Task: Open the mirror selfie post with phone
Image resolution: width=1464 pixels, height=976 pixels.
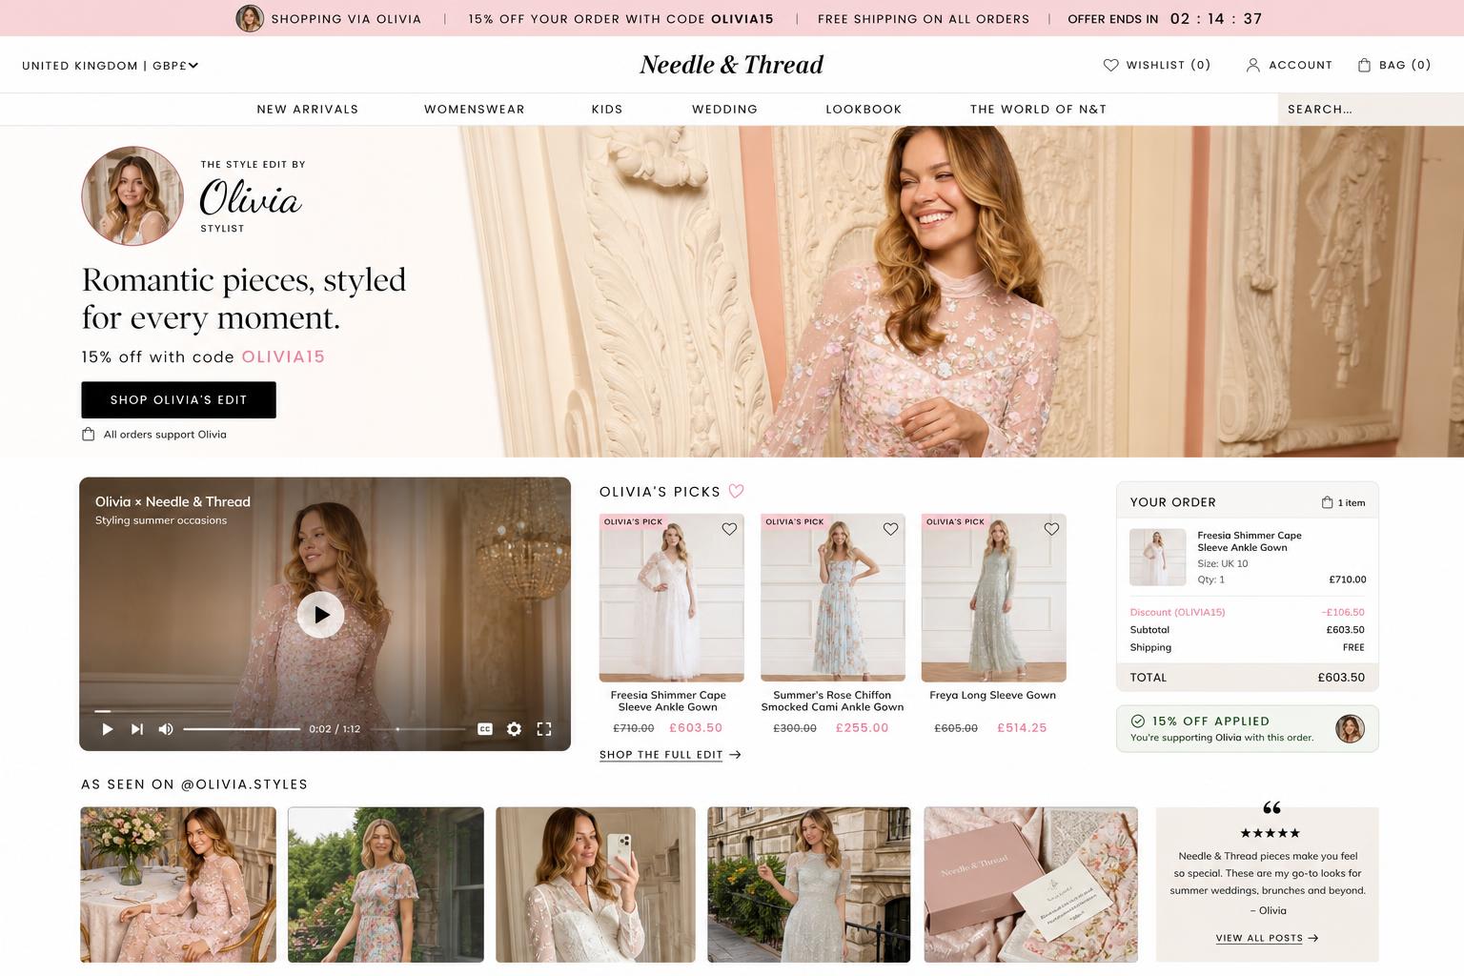Action: click(596, 884)
